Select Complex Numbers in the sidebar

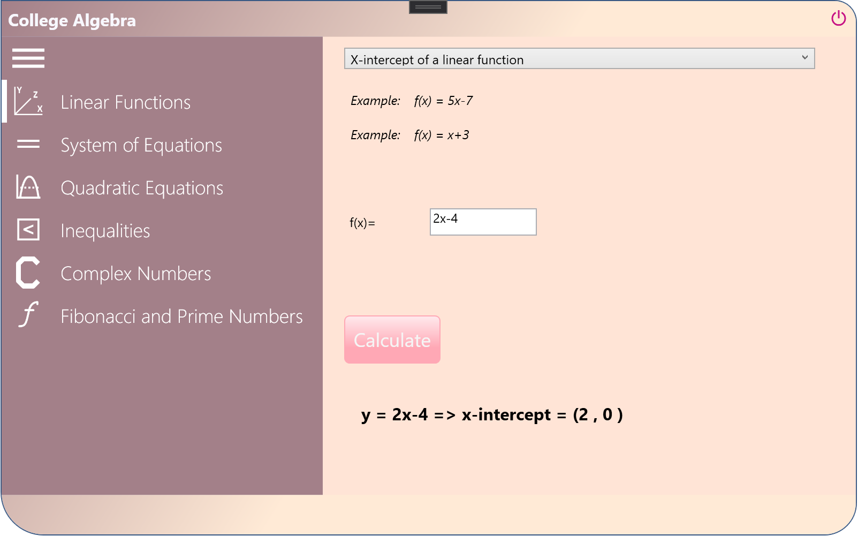136,273
